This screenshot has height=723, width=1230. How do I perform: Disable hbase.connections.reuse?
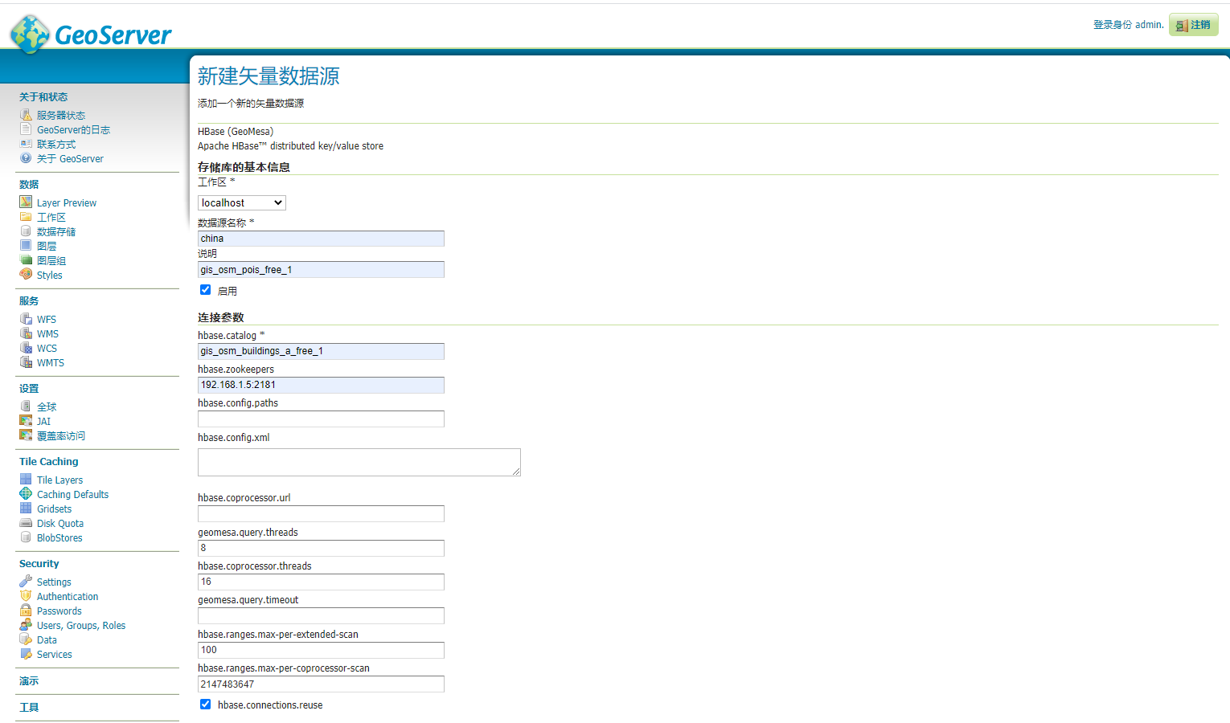[205, 704]
